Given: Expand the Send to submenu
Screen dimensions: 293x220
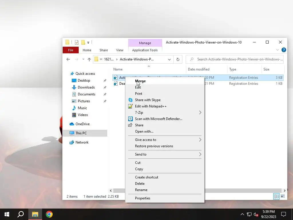Looking at the screenshot, I should (x=165, y=154).
